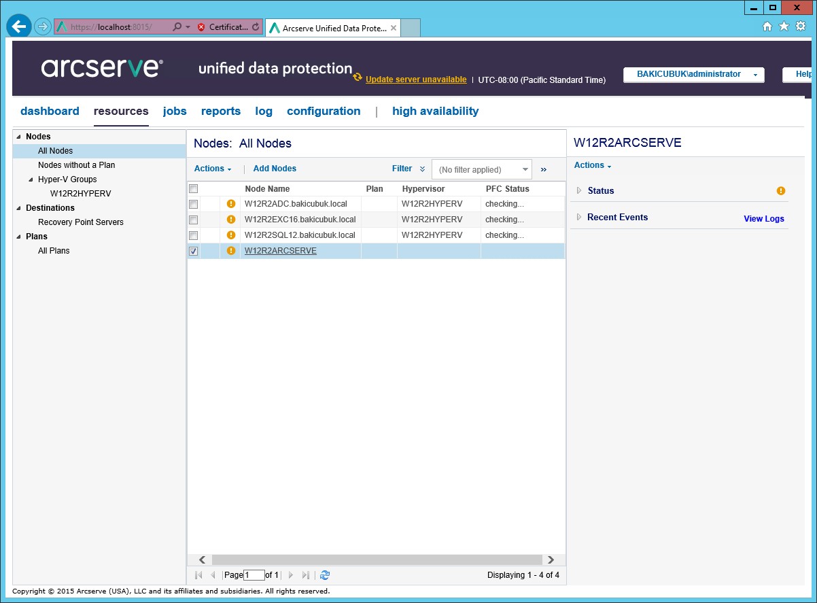Select Nodes without a Plan
The height and width of the screenshot is (603, 817).
tap(77, 165)
